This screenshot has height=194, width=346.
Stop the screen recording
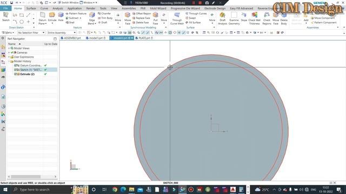[x=200, y=3]
